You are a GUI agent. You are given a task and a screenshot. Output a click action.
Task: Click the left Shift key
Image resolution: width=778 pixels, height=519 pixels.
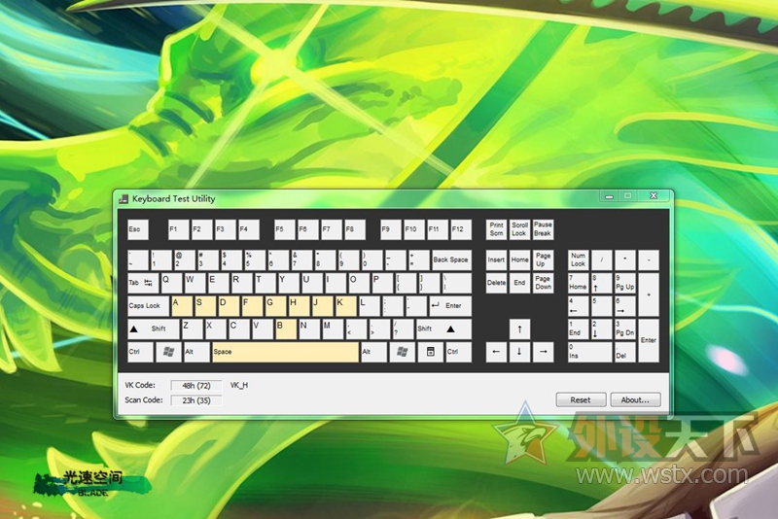154,329
